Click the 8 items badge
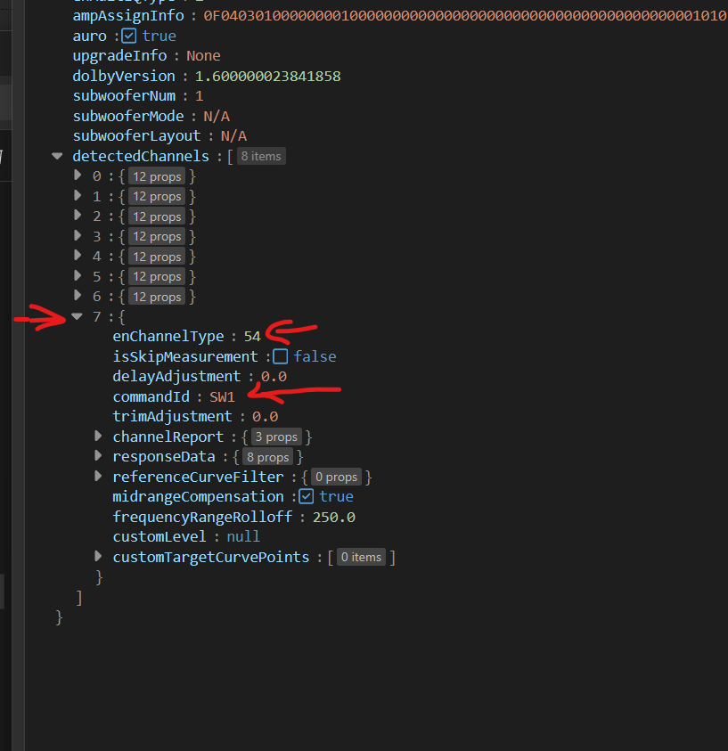This screenshot has height=751, width=728. click(x=261, y=156)
